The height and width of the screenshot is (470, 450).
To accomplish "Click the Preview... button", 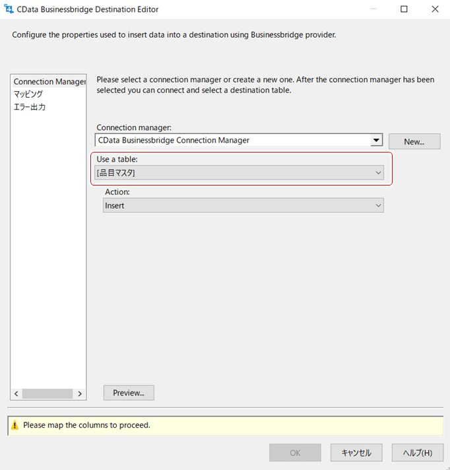I will click(129, 393).
